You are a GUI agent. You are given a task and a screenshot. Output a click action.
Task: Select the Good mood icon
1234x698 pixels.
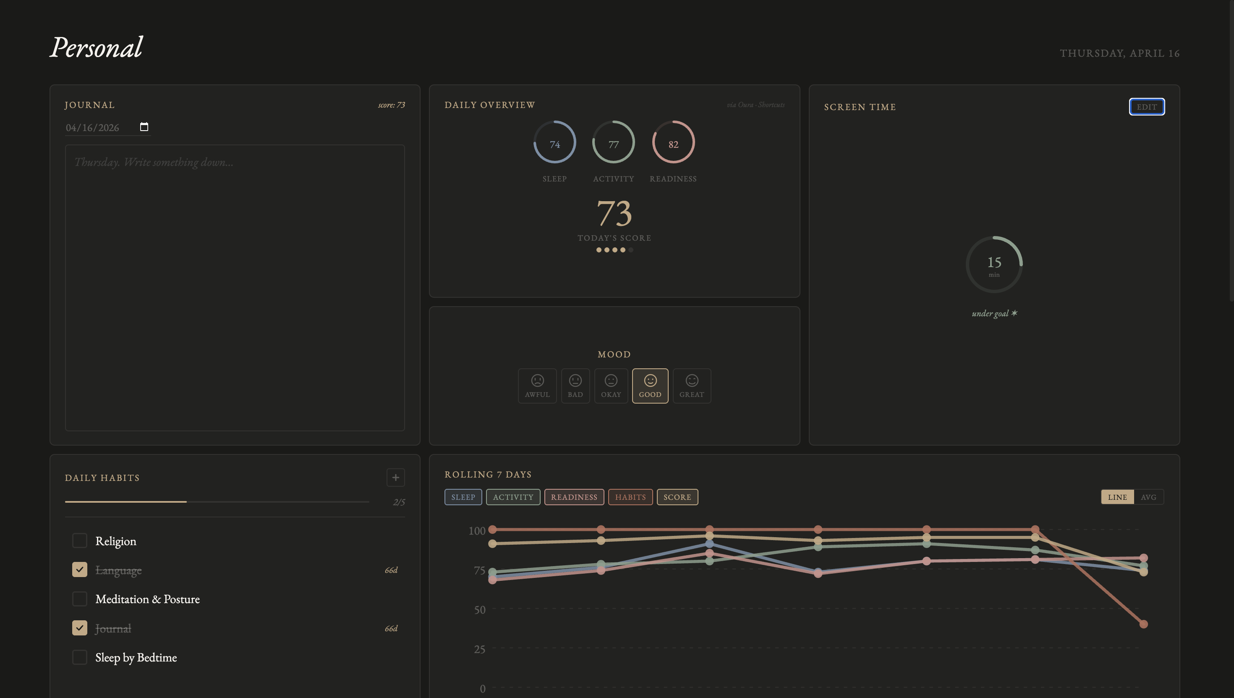pos(650,386)
